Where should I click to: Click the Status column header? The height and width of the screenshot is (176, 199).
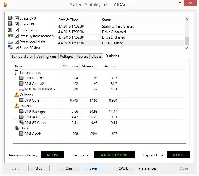coord(142,20)
